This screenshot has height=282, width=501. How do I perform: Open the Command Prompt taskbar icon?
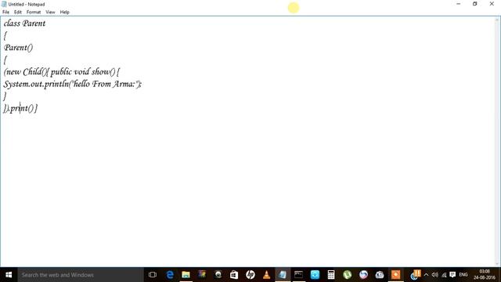299,275
